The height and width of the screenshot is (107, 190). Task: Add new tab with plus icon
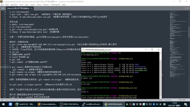(185, 8)
